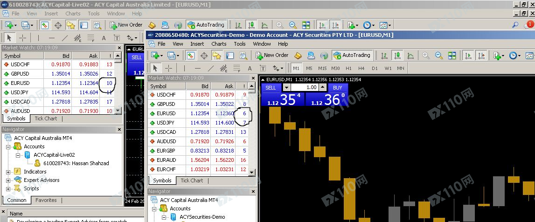Switch to the Favorites tab in Navigator
The image size is (535, 222).
click(x=46, y=200)
